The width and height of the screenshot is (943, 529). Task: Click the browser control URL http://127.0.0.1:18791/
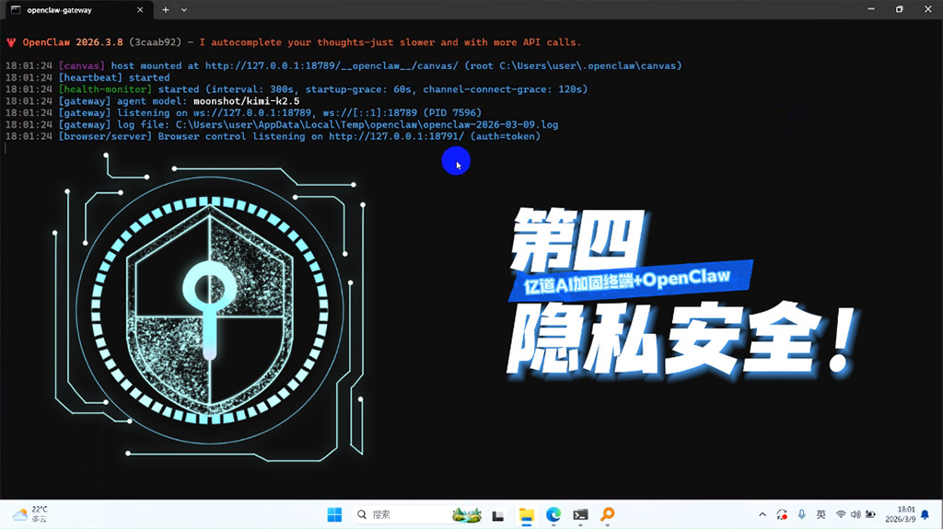tap(396, 136)
